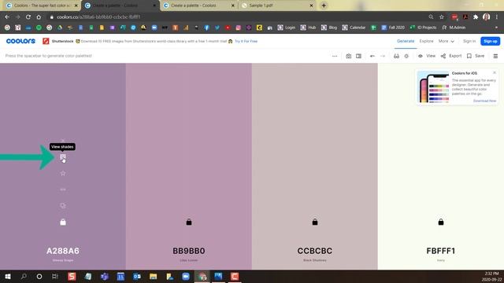
Task: Click the Try it For Free link
Action: click(246, 41)
